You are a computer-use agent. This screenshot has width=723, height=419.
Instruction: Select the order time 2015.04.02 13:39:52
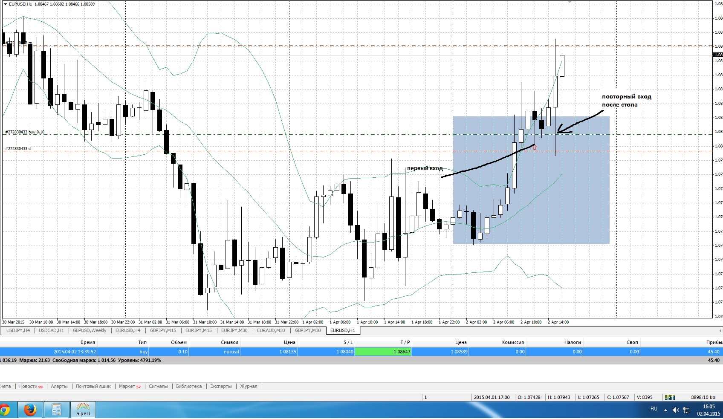[75, 352]
